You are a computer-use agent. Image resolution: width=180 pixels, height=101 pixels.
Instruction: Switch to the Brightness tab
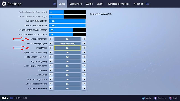tap(76, 4)
